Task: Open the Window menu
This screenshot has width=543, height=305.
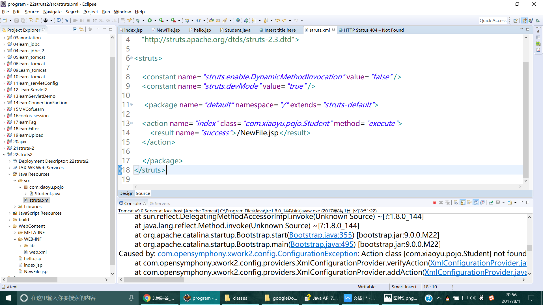Action: 122,12
